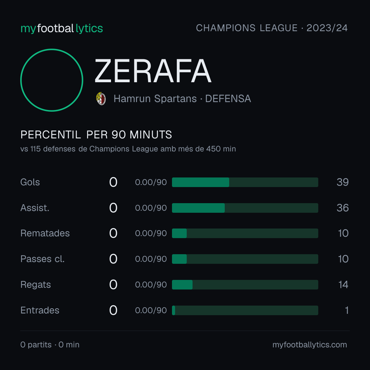Click the Gols percentile bar

245,182
